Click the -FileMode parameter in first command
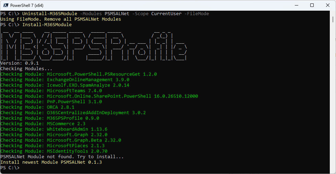Screen dimensions: 336x174 point(196,14)
